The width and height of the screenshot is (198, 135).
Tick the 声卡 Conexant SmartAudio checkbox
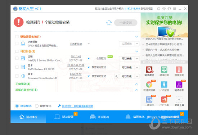pos(17,76)
